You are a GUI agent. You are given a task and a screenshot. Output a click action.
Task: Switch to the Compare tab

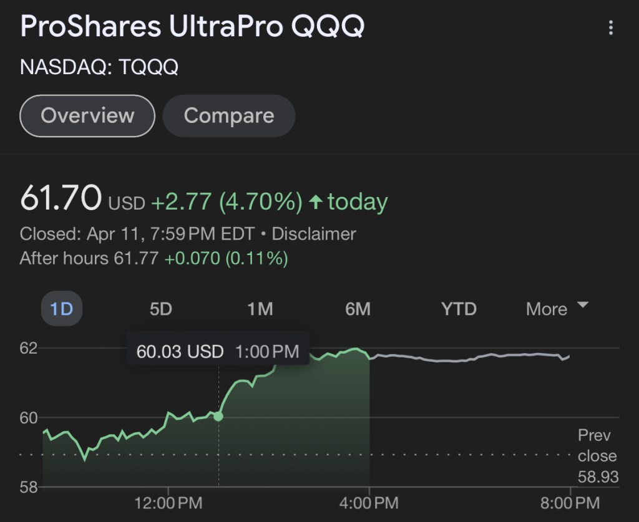coord(228,116)
